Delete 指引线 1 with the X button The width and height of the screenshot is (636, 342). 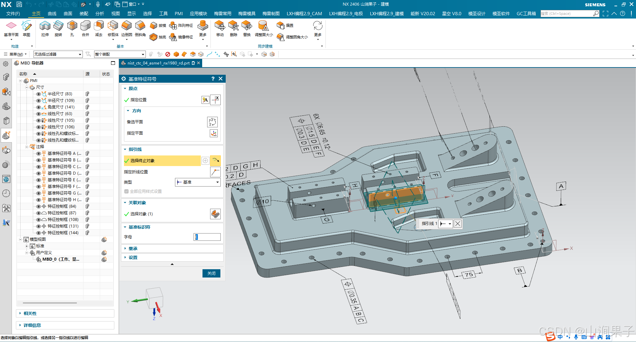click(458, 224)
